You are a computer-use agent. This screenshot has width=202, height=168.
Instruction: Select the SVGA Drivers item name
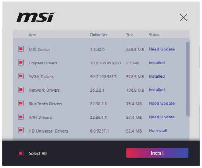41,77
